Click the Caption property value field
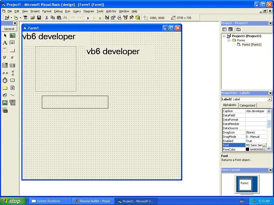This screenshot has height=205, width=274. [256, 111]
